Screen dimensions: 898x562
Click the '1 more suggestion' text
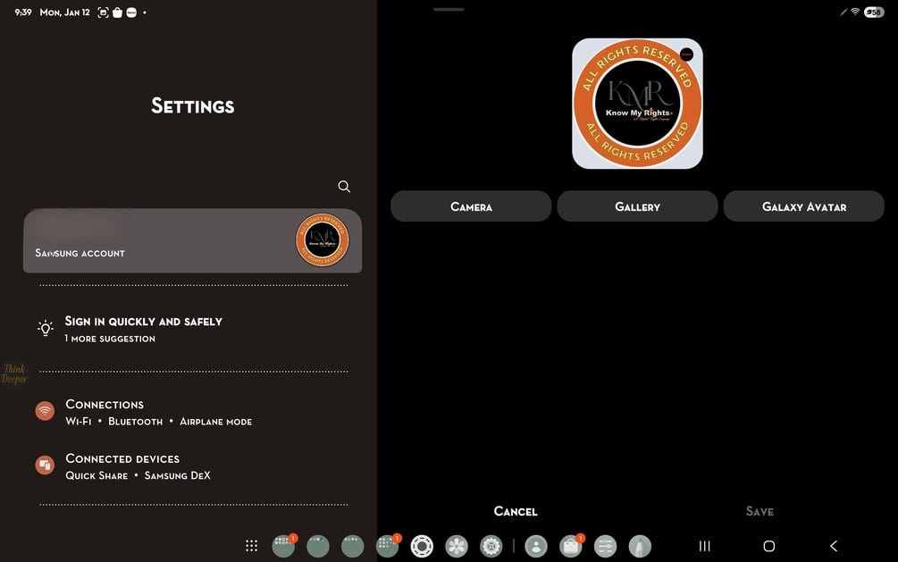click(110, 339)
